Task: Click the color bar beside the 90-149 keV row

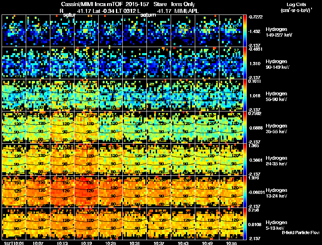Action: [x=245, y=63]
